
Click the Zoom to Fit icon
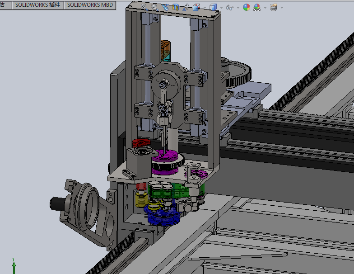pos(144,7)
